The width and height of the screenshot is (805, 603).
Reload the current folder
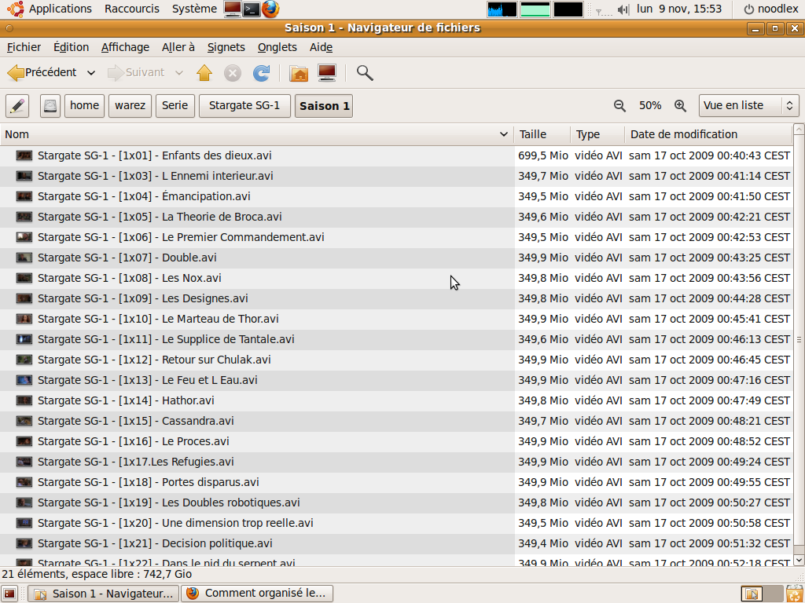point(261,73)
